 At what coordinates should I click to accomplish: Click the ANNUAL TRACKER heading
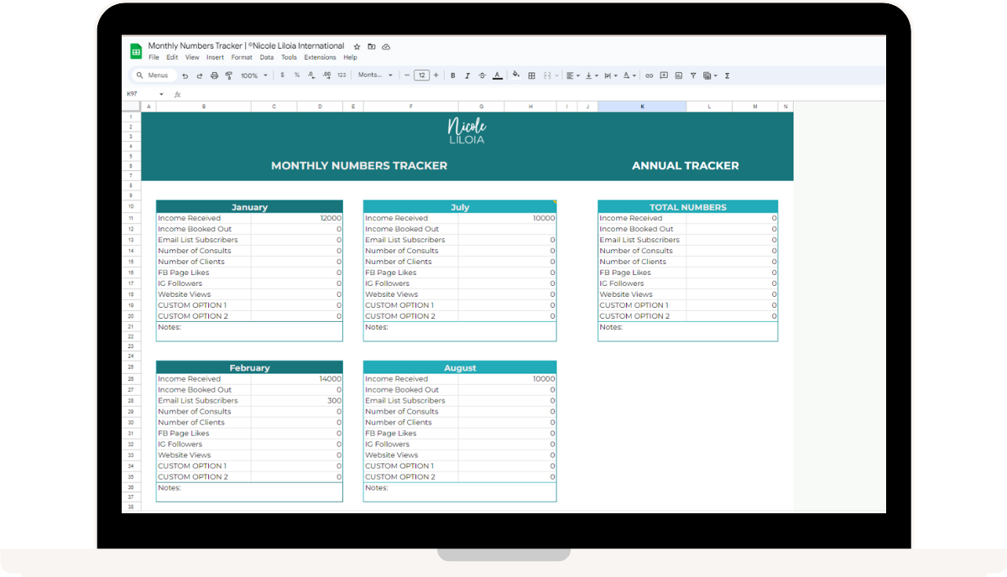click(686, 166)
